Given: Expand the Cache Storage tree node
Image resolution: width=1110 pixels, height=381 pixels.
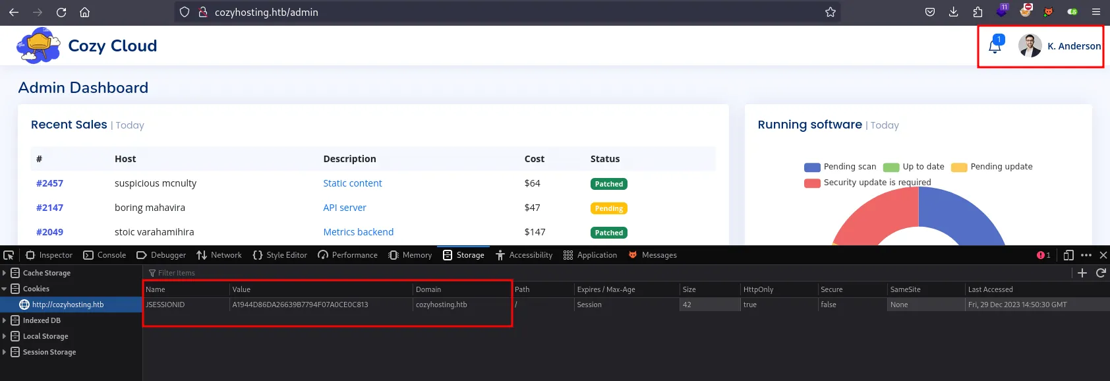Looking at the screenshot, I should coord(5,273).
